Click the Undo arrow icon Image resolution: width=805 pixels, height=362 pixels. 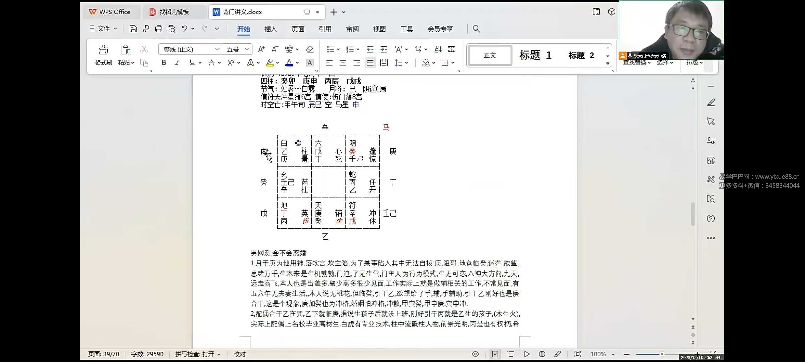[x=184, y=29]
